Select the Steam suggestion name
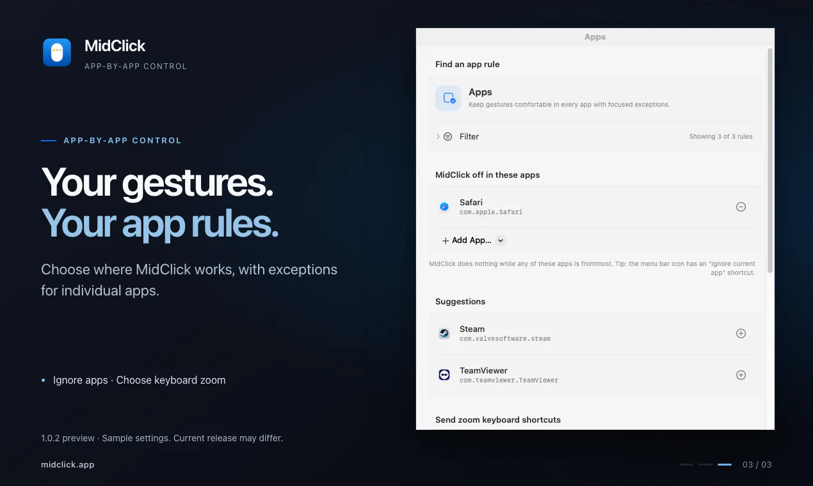The image size is (813, 486). click(472, 329)
